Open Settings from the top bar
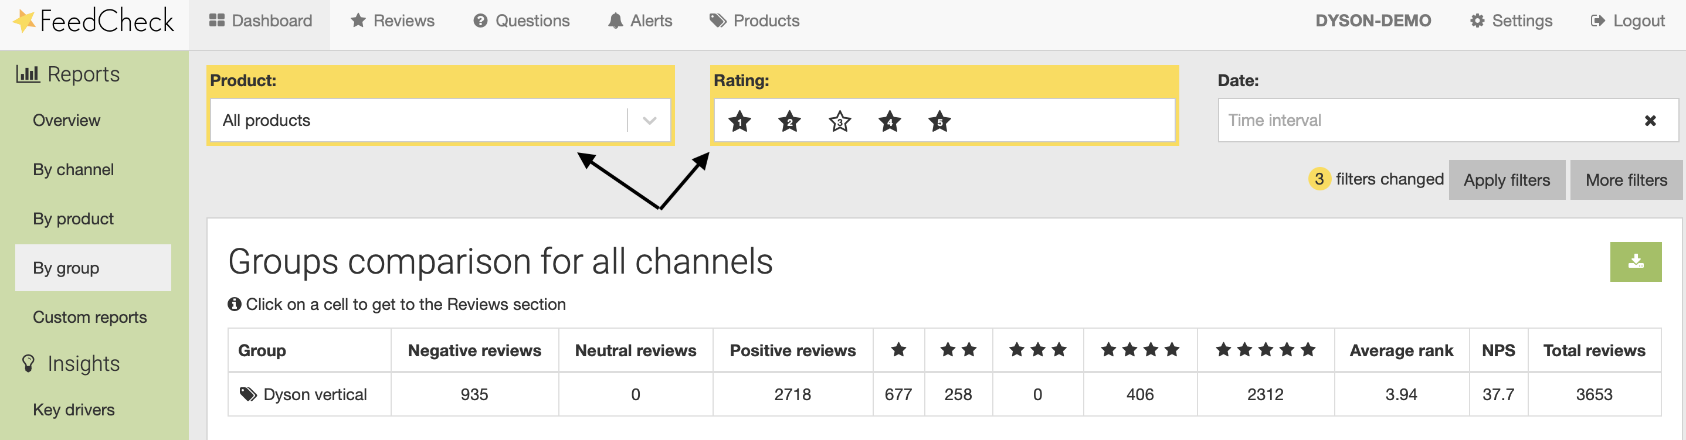Viewport: 1686px width, 440px height. coord(1511,21)
